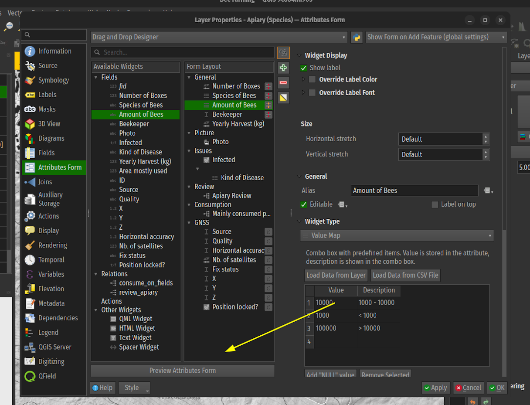Image resolution: width=530 pixels, height=405 pixels.
Task: Click the Alias text input field
Action: pyautogui.click(x=414, y=191)
